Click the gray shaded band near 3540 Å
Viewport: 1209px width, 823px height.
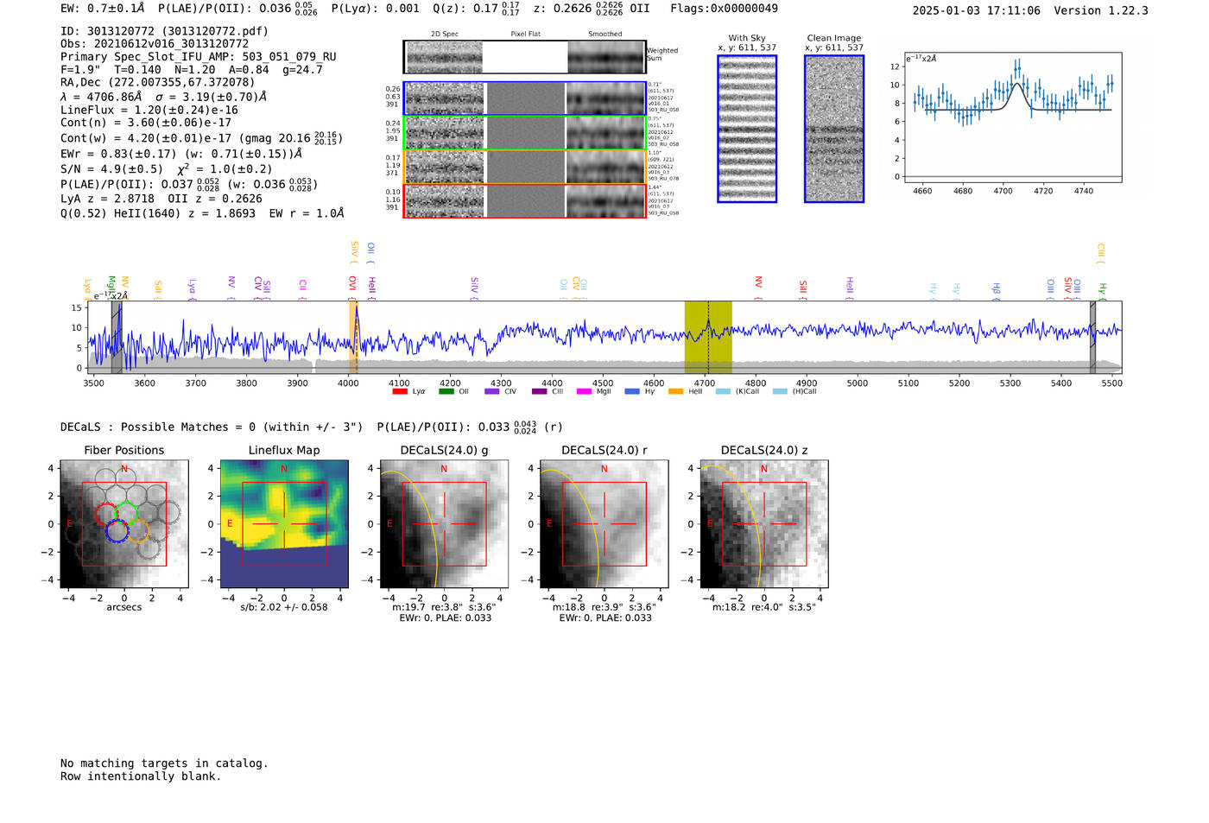coord(117,337)
